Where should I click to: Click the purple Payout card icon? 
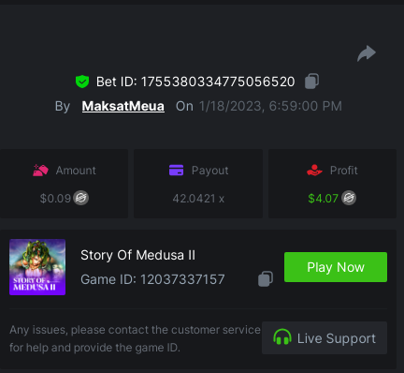[x=176, y=171]
